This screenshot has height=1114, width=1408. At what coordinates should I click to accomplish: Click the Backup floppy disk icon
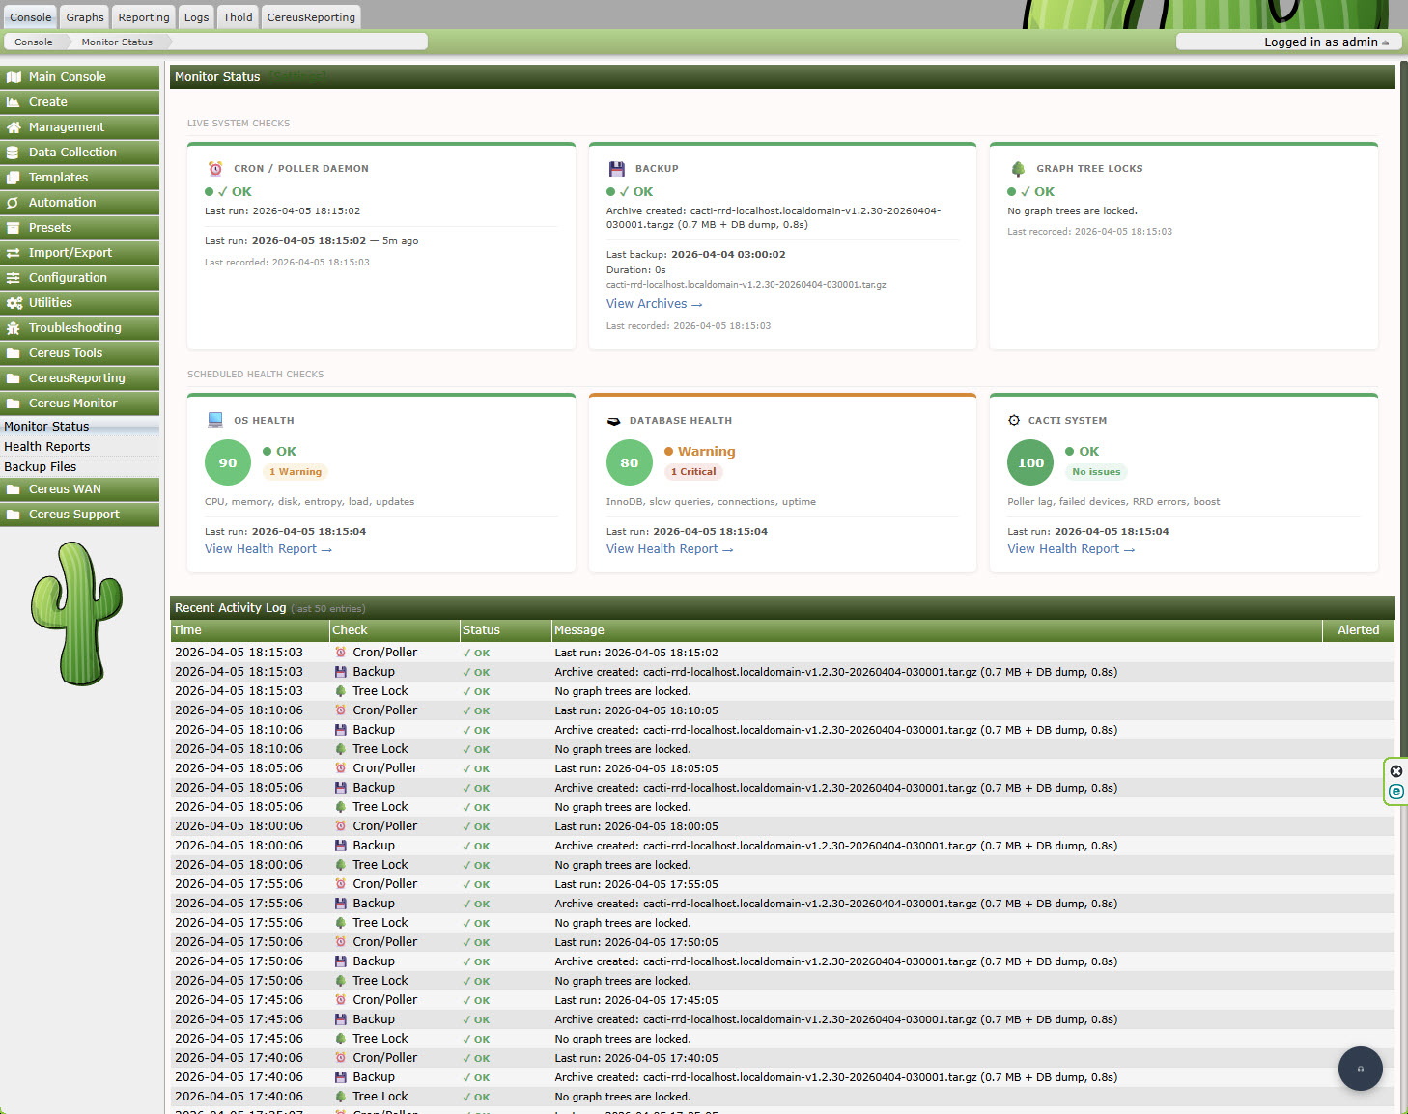[x=617, y=168]
